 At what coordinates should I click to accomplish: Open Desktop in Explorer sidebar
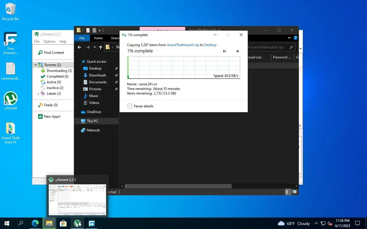(95, 68)
